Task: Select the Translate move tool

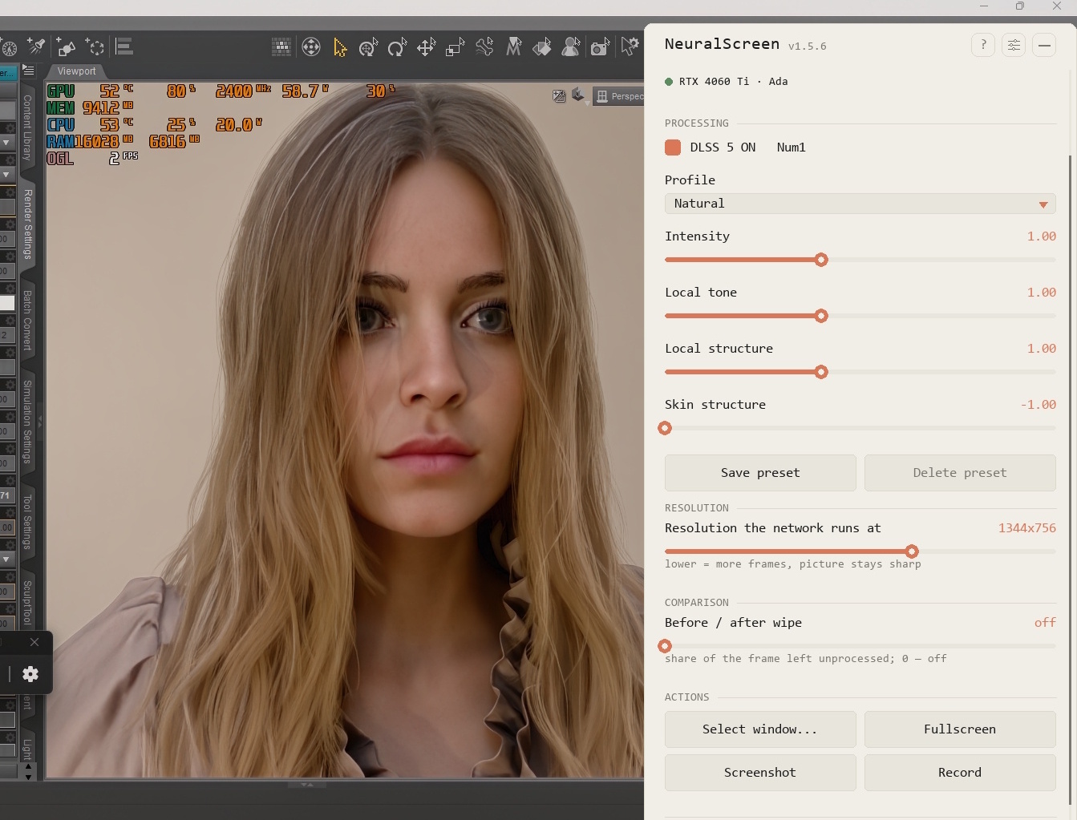Action: [426, 47]
